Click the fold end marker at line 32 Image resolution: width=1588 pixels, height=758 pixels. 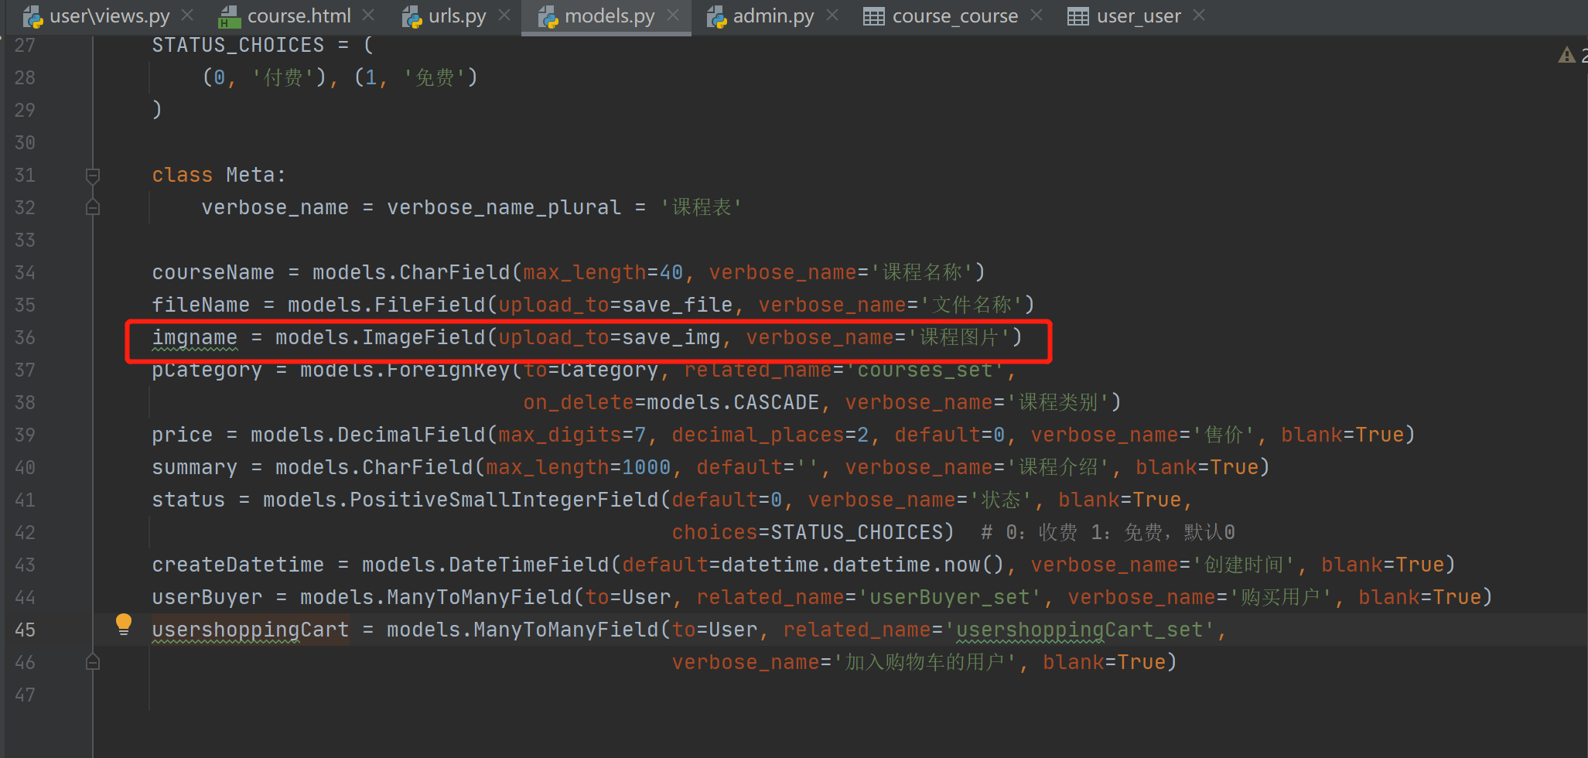(x=93, y=207)
